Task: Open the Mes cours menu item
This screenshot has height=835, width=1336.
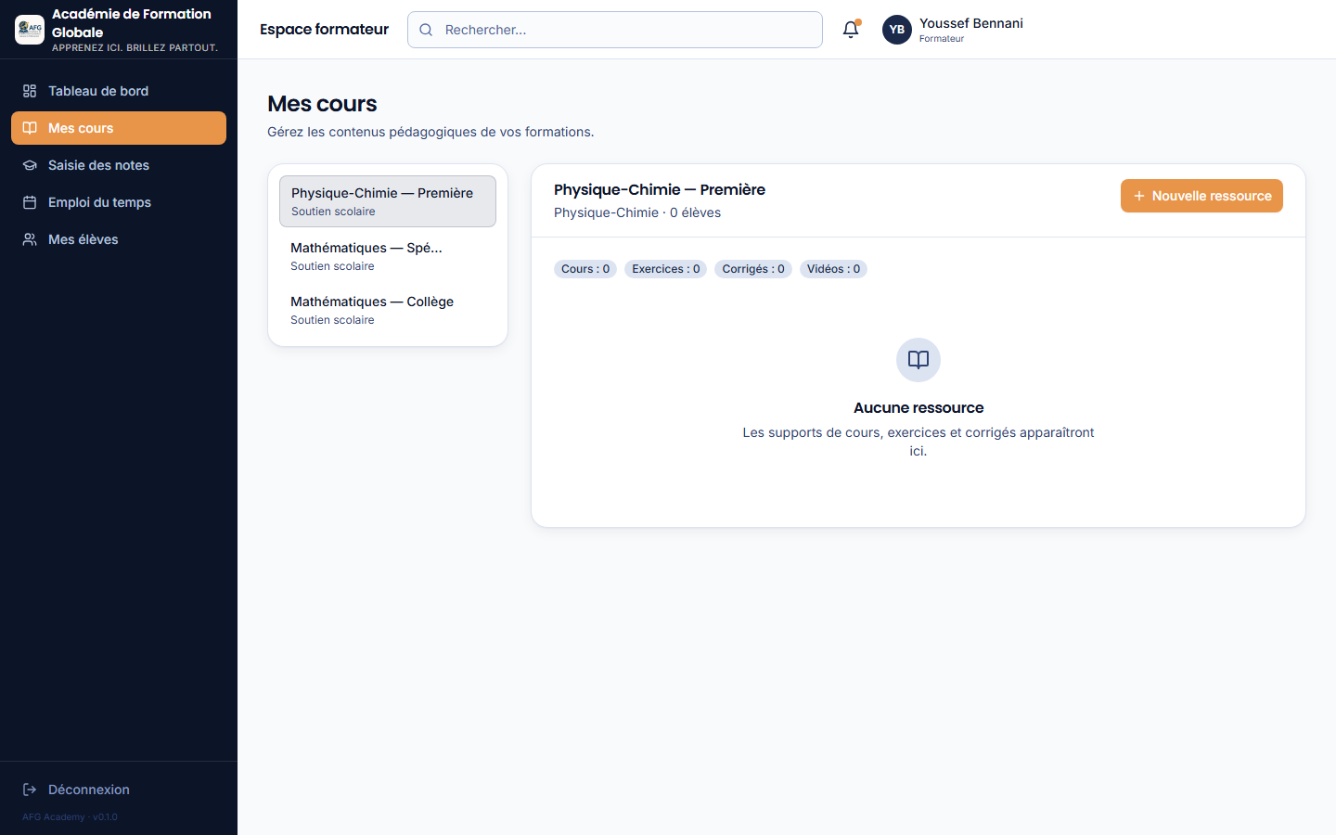Action: (119, 128)
